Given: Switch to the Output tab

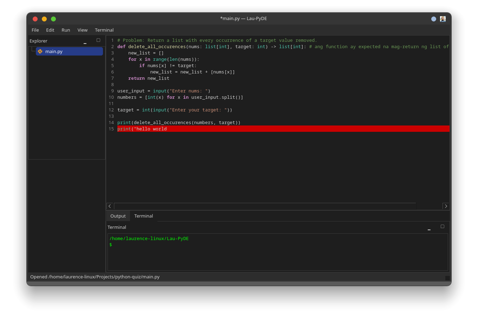Looking at the screenshot, I should pyautogui.click(x=118, y=216).
